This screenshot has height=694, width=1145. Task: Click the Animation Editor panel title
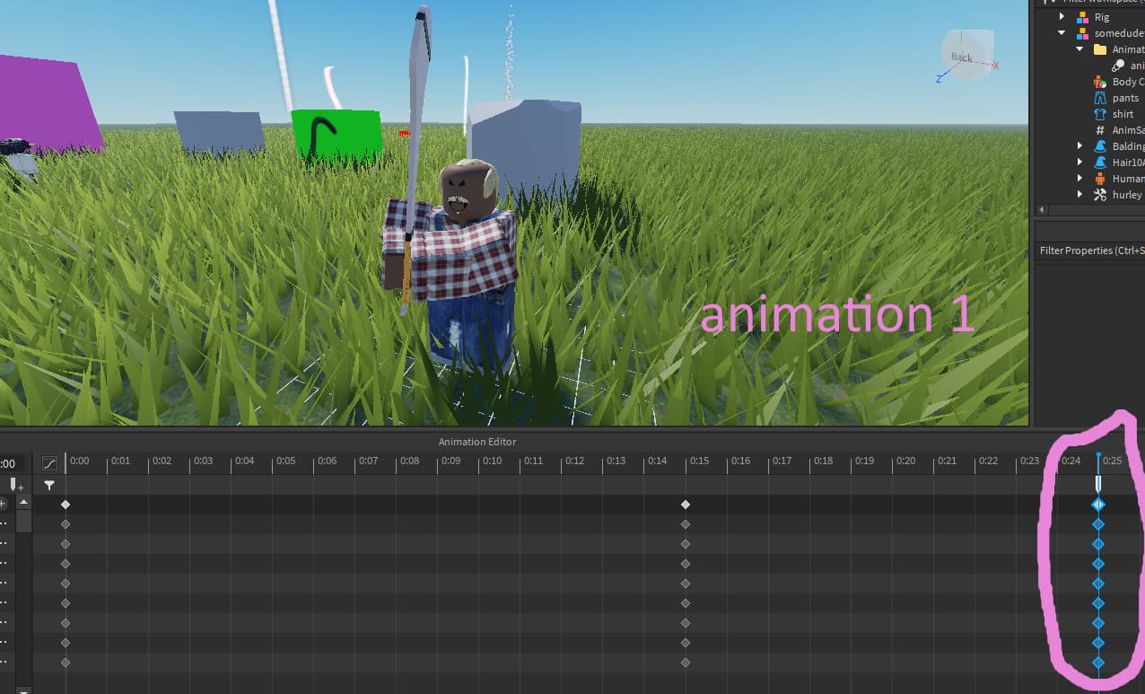pyautogui.click(x=477, y=441)
